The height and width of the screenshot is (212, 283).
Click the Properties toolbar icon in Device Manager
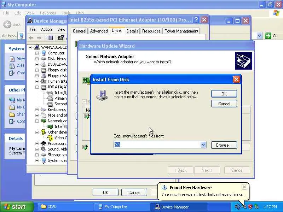pos(61,38)
